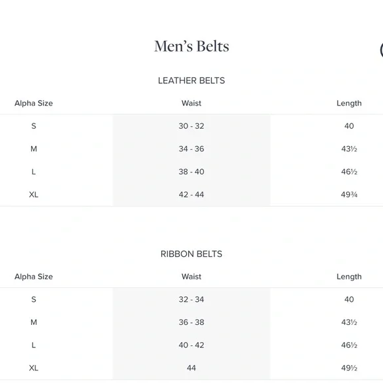The height and width of the screenshot is (383, 383).
Task: Select waist 42 - 44 in leather belts
Action: (x=191, y=195)
